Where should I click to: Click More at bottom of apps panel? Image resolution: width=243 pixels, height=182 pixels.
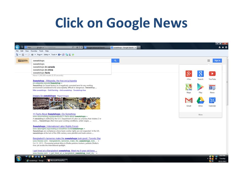click(200, 115)
